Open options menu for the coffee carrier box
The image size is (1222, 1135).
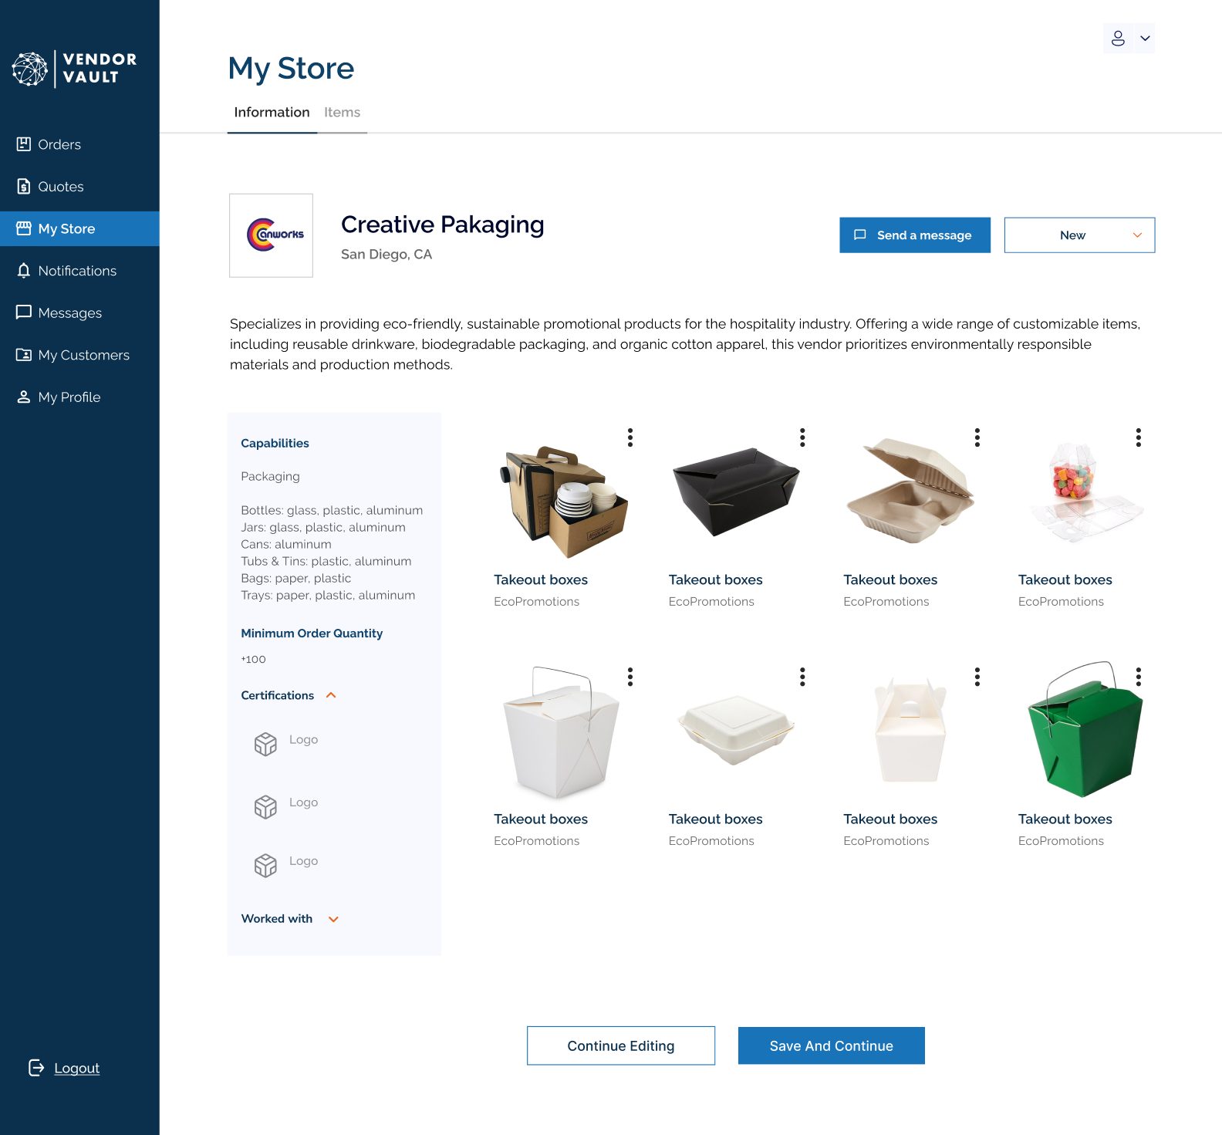(630, 437)
